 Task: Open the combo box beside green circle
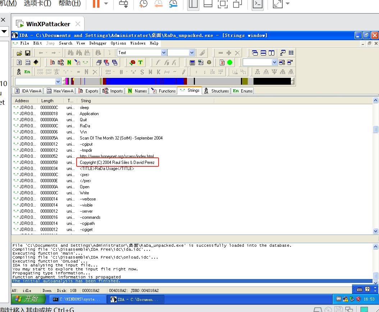pyautogui.click(x=274, y=62)
